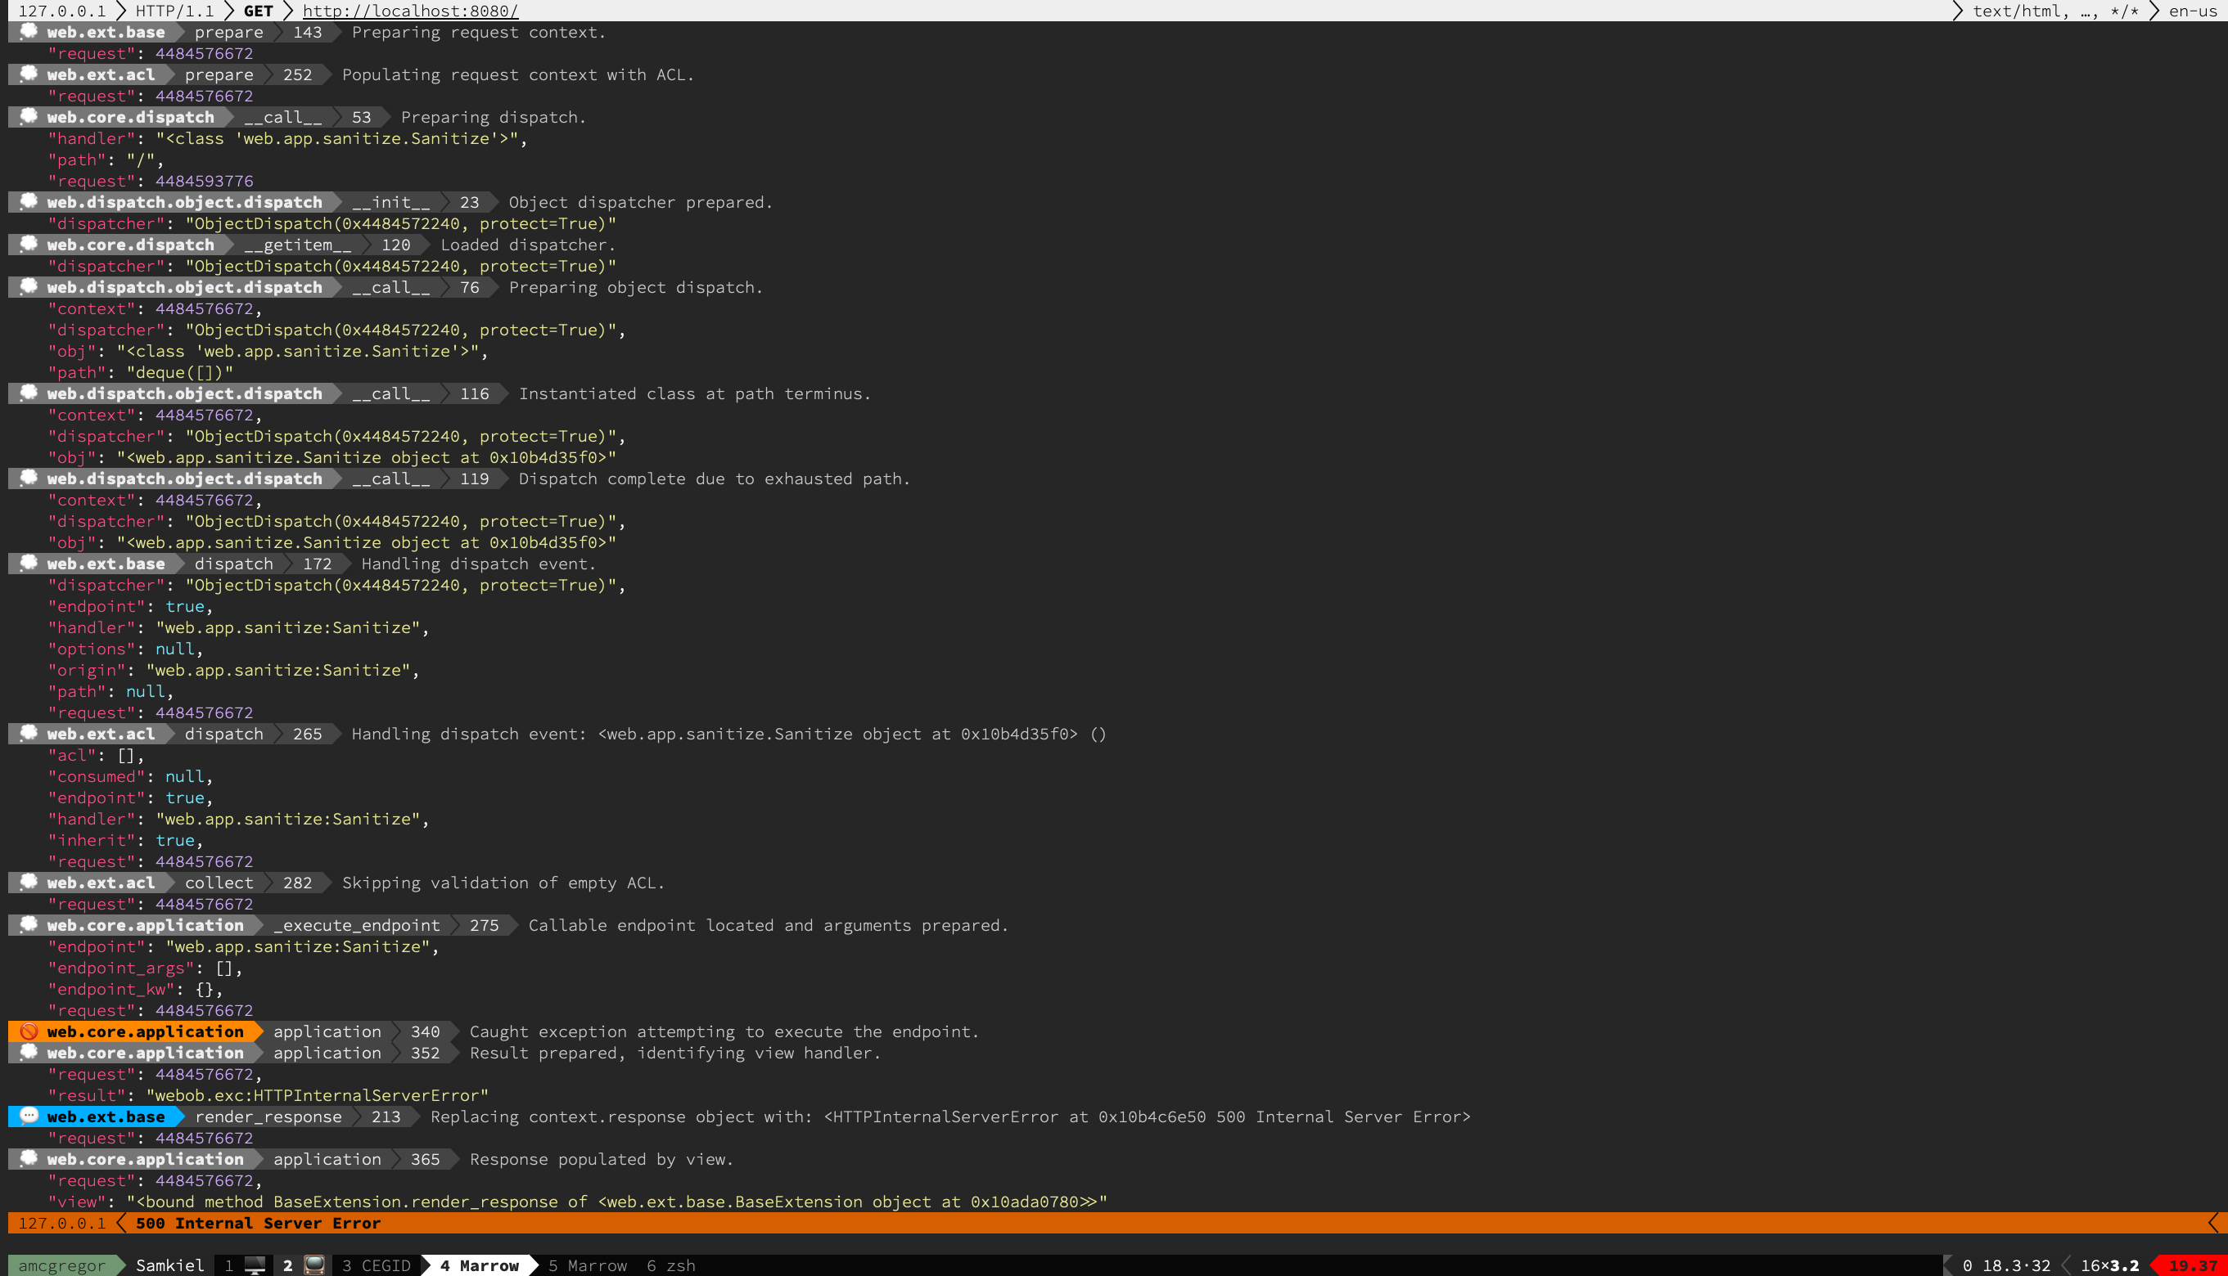Open the http://localhost:8080/ URL link

point(410,11)
